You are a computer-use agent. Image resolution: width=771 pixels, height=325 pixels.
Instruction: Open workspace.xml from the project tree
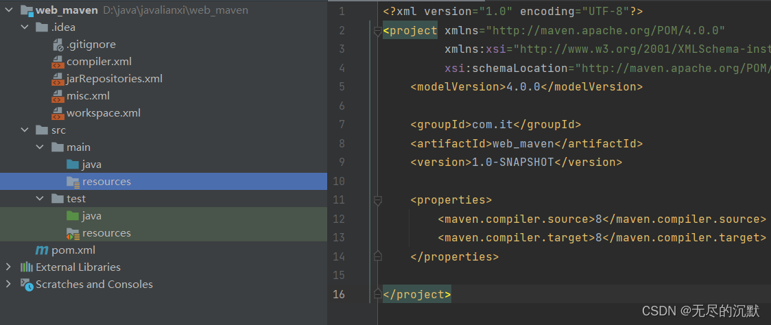[x=104, y=113]
